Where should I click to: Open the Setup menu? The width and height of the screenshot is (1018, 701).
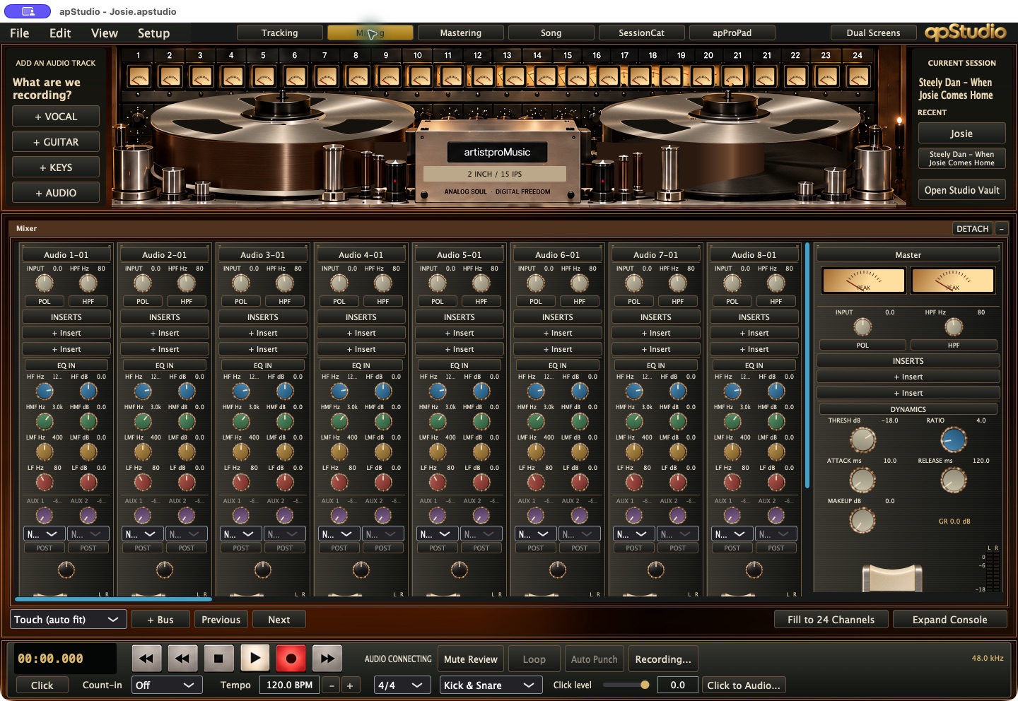coord(153,33)
